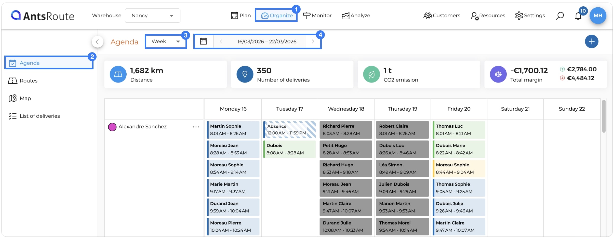Click the search magnifier icon
The image size is (614, 239).
tap(560, 16)
